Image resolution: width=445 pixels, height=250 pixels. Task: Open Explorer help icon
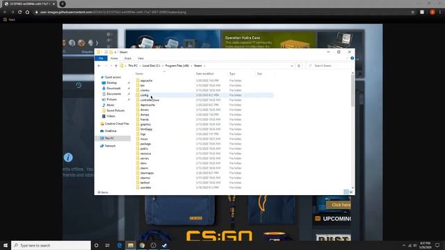click(353, 58)
